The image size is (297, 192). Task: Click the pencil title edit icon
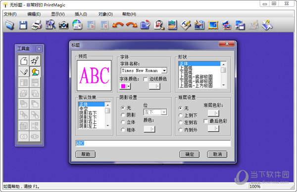186,25
